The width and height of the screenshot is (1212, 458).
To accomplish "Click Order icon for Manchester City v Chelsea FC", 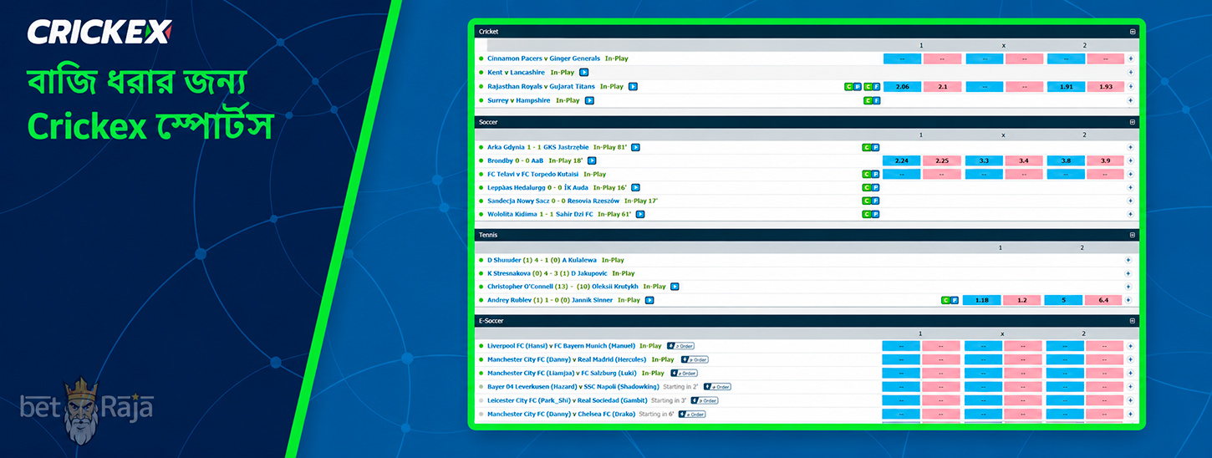I will click(692, 415).
